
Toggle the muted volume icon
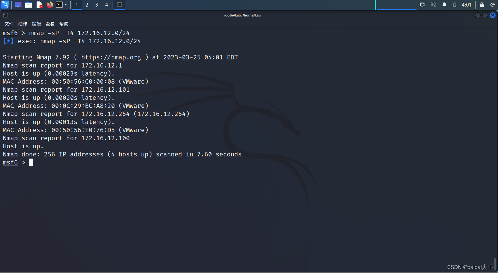point(433,5)
